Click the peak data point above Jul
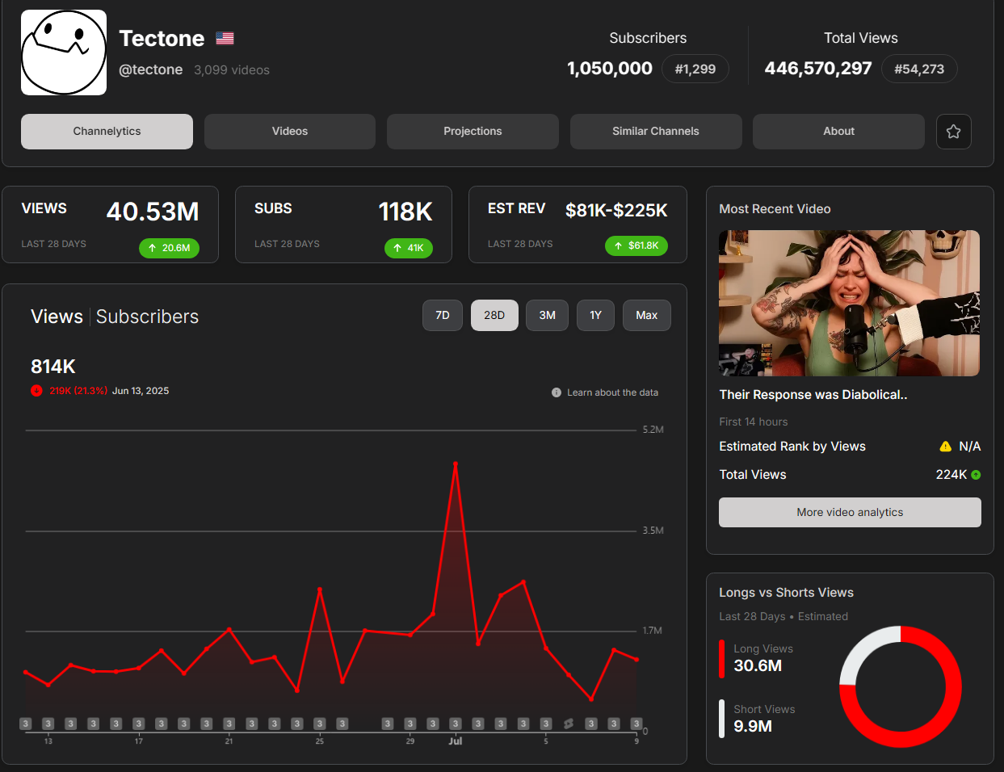 coord(456,464)
